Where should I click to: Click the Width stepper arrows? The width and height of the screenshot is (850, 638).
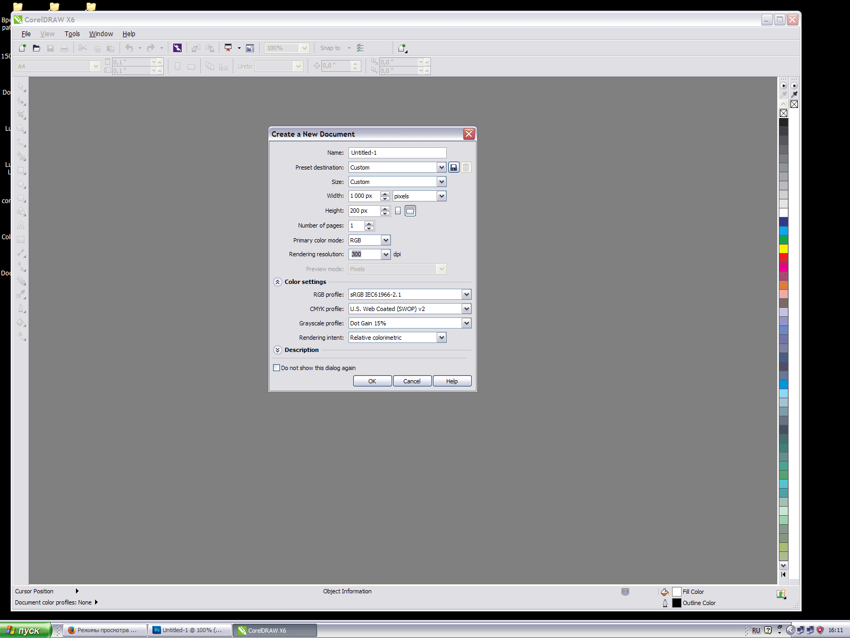(x=385, y=196)
